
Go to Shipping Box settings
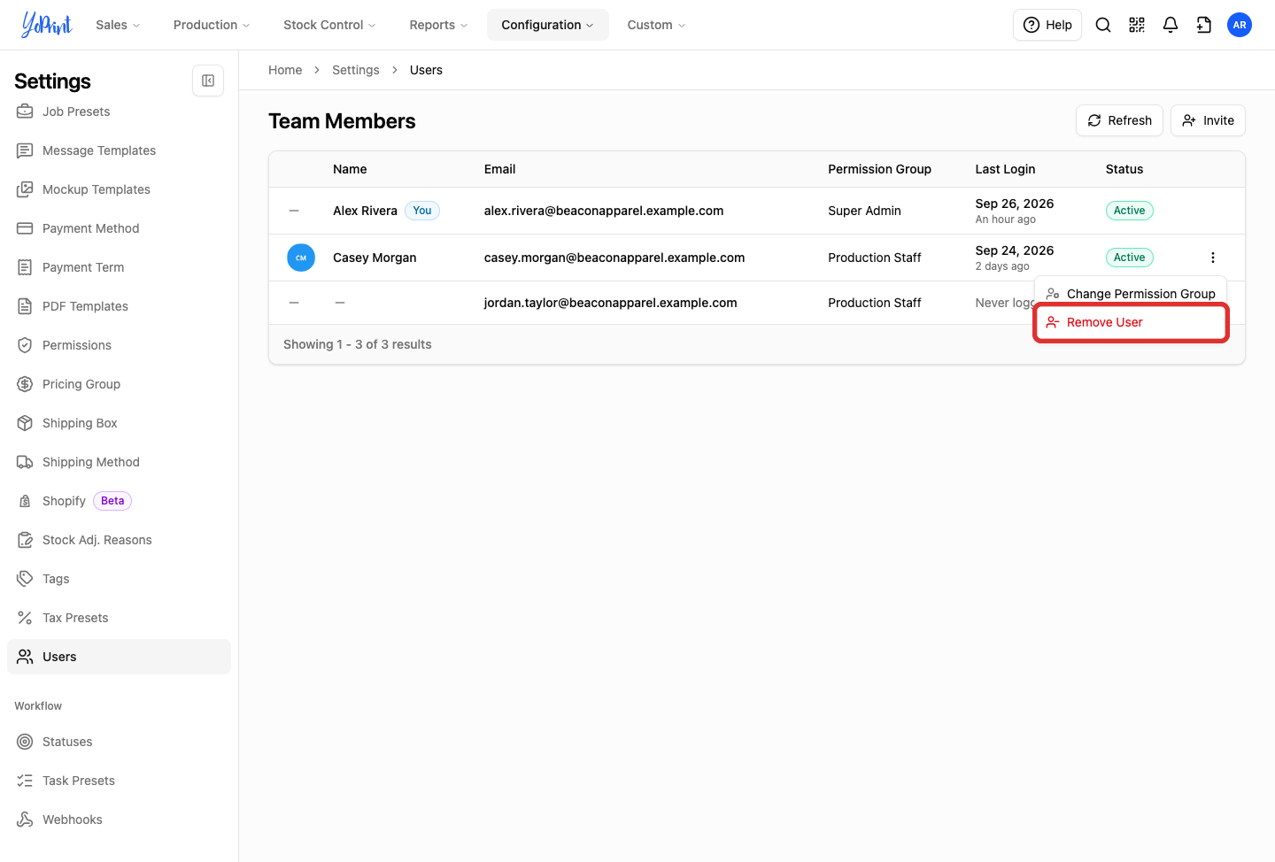[x=119, y=423]
